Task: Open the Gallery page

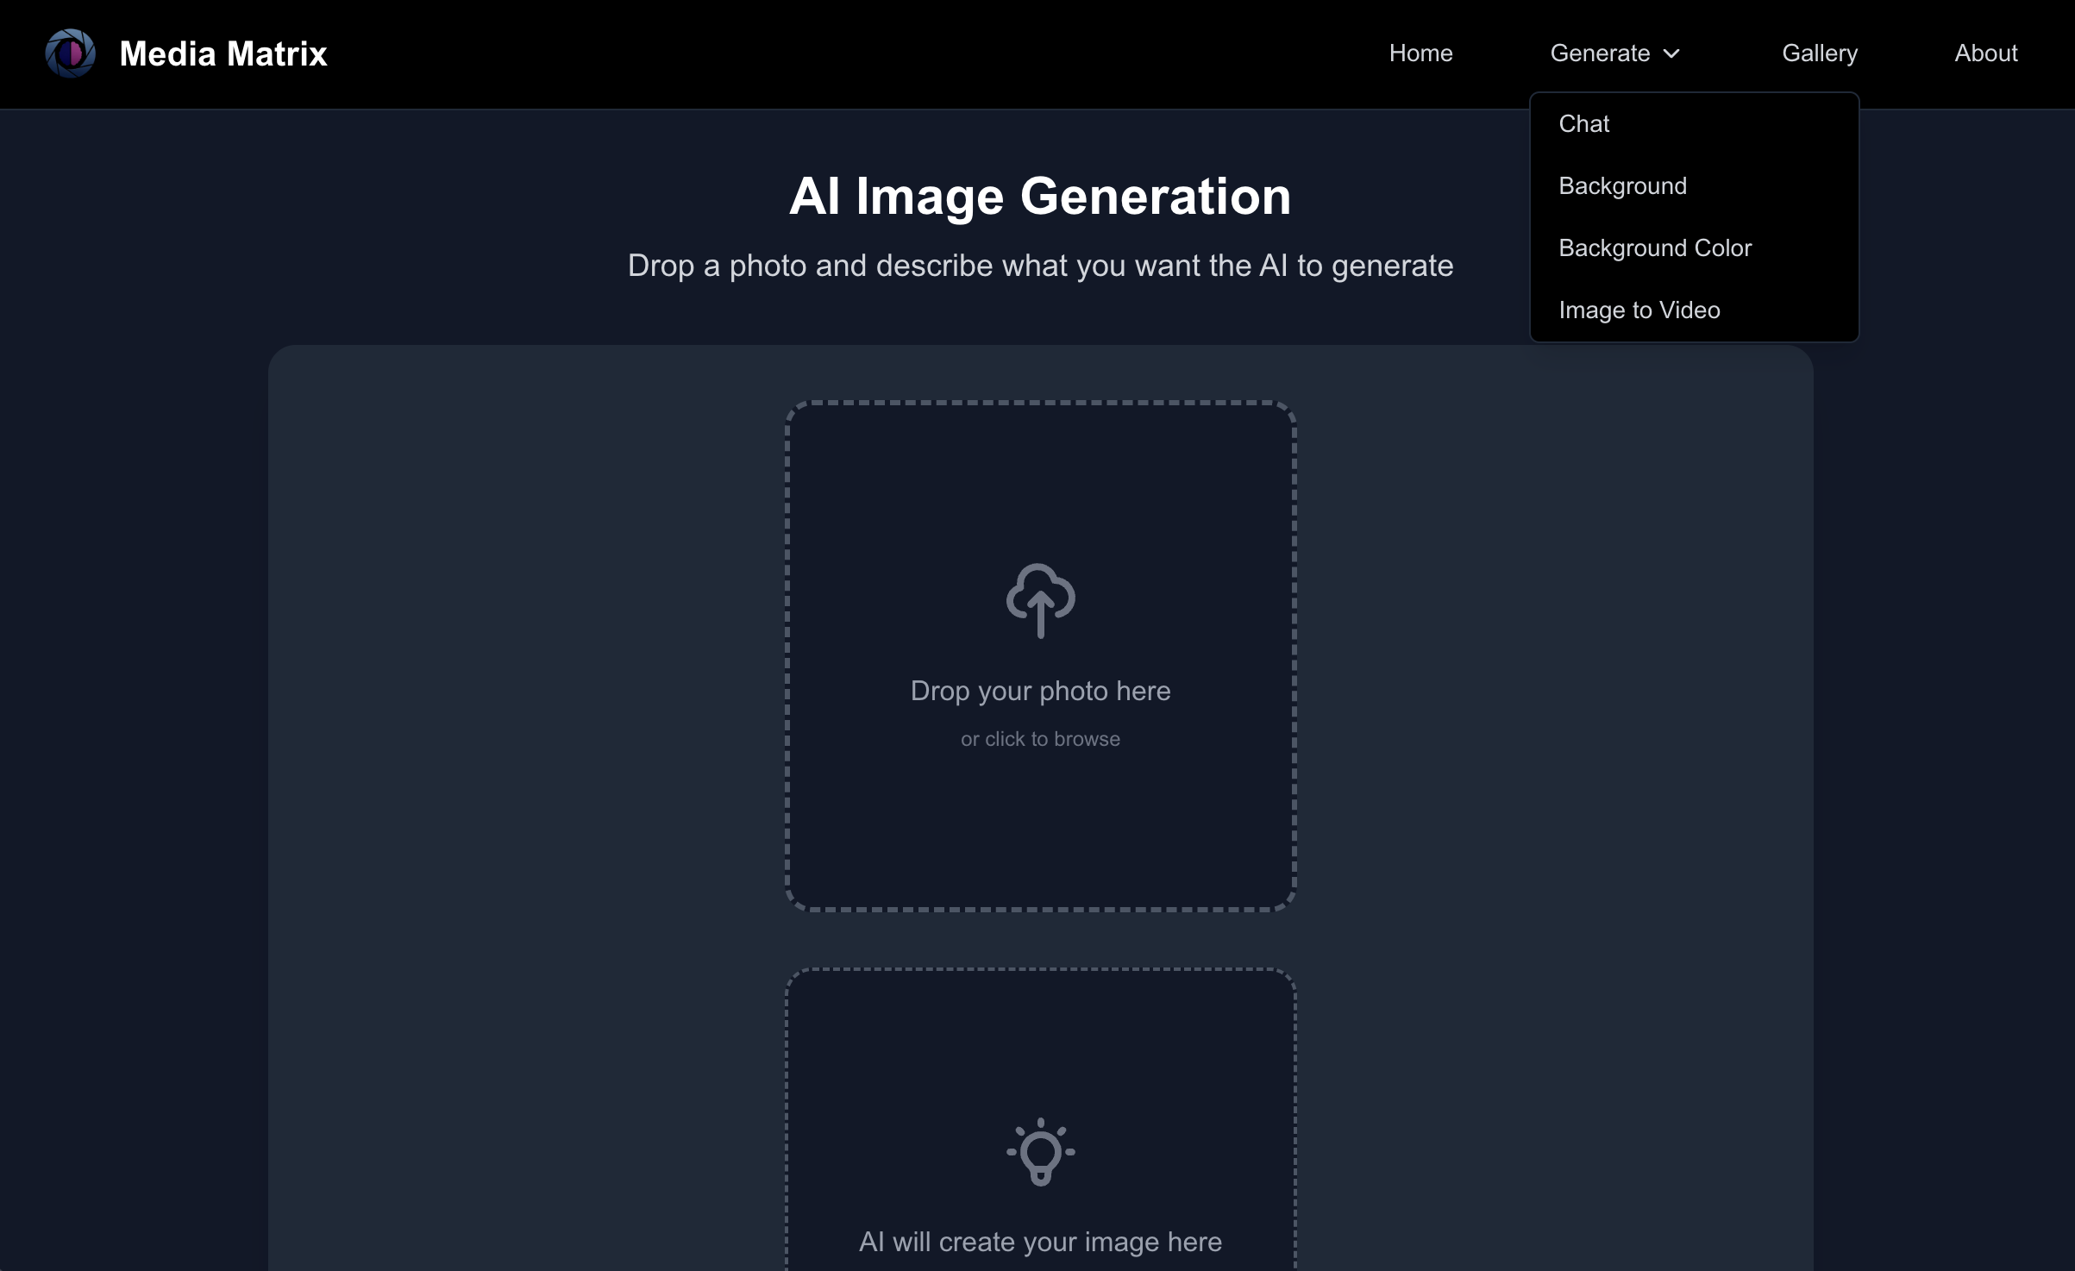Action: tap(1819, 53)
